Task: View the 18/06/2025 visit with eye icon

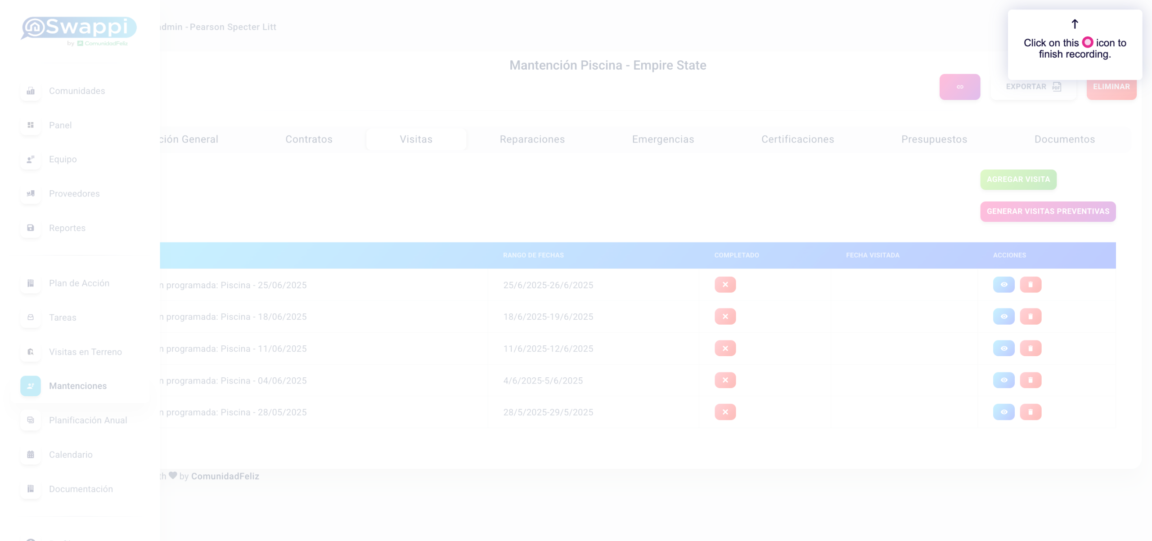Action: (1003, 317)
